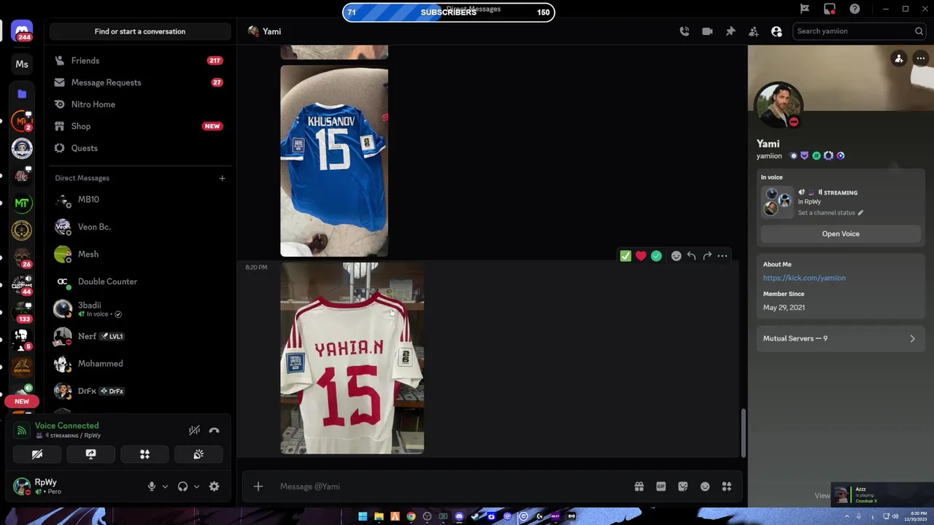Toggle noise suppression in the voice panel
934x525 pixels.
[194, 430]
